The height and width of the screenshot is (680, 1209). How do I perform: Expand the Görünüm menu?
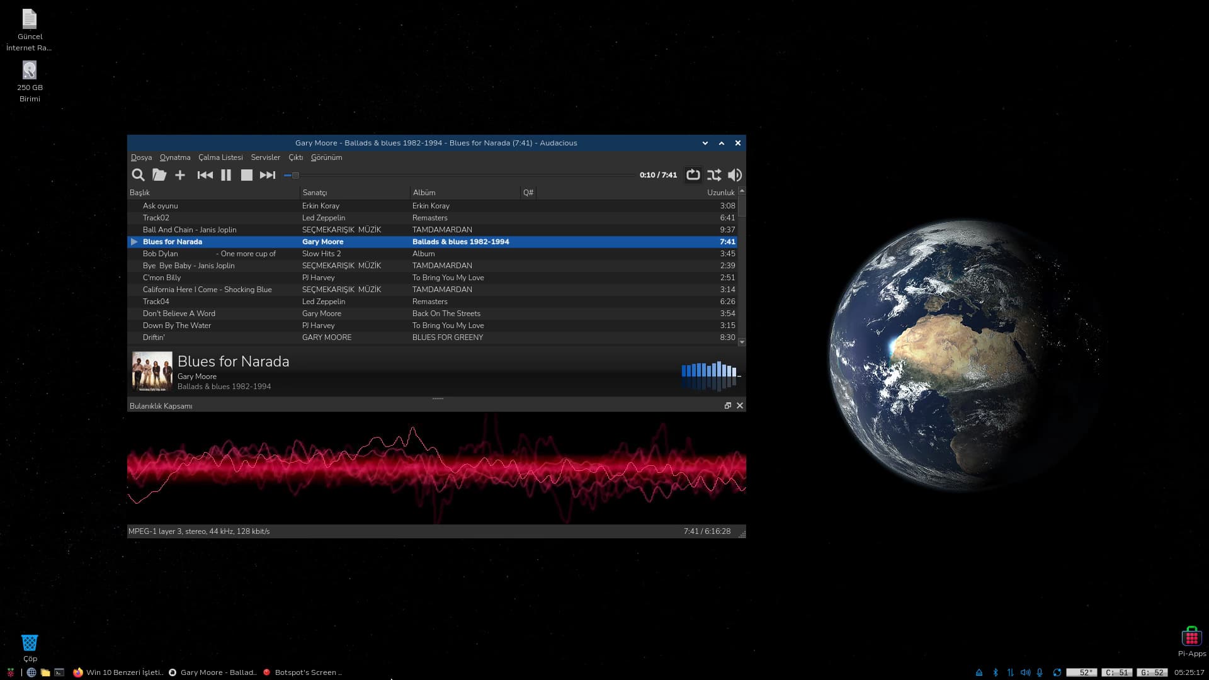326,157
